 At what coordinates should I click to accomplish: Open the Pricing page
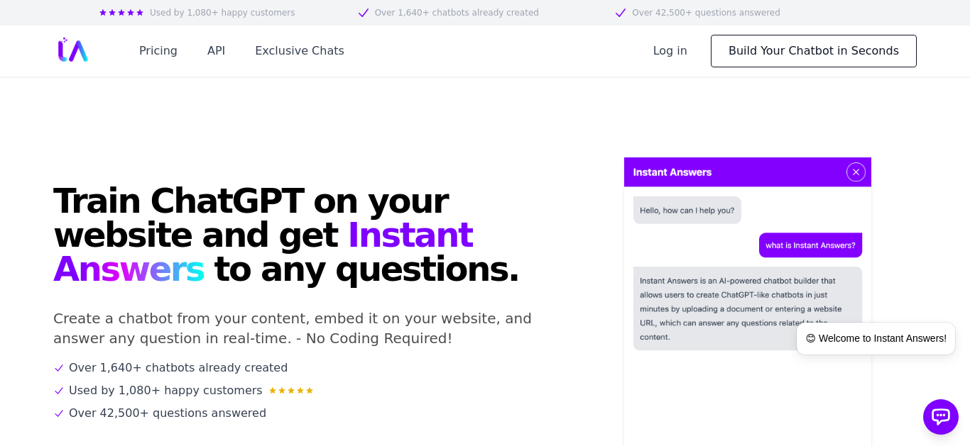[x=158, y=51]
